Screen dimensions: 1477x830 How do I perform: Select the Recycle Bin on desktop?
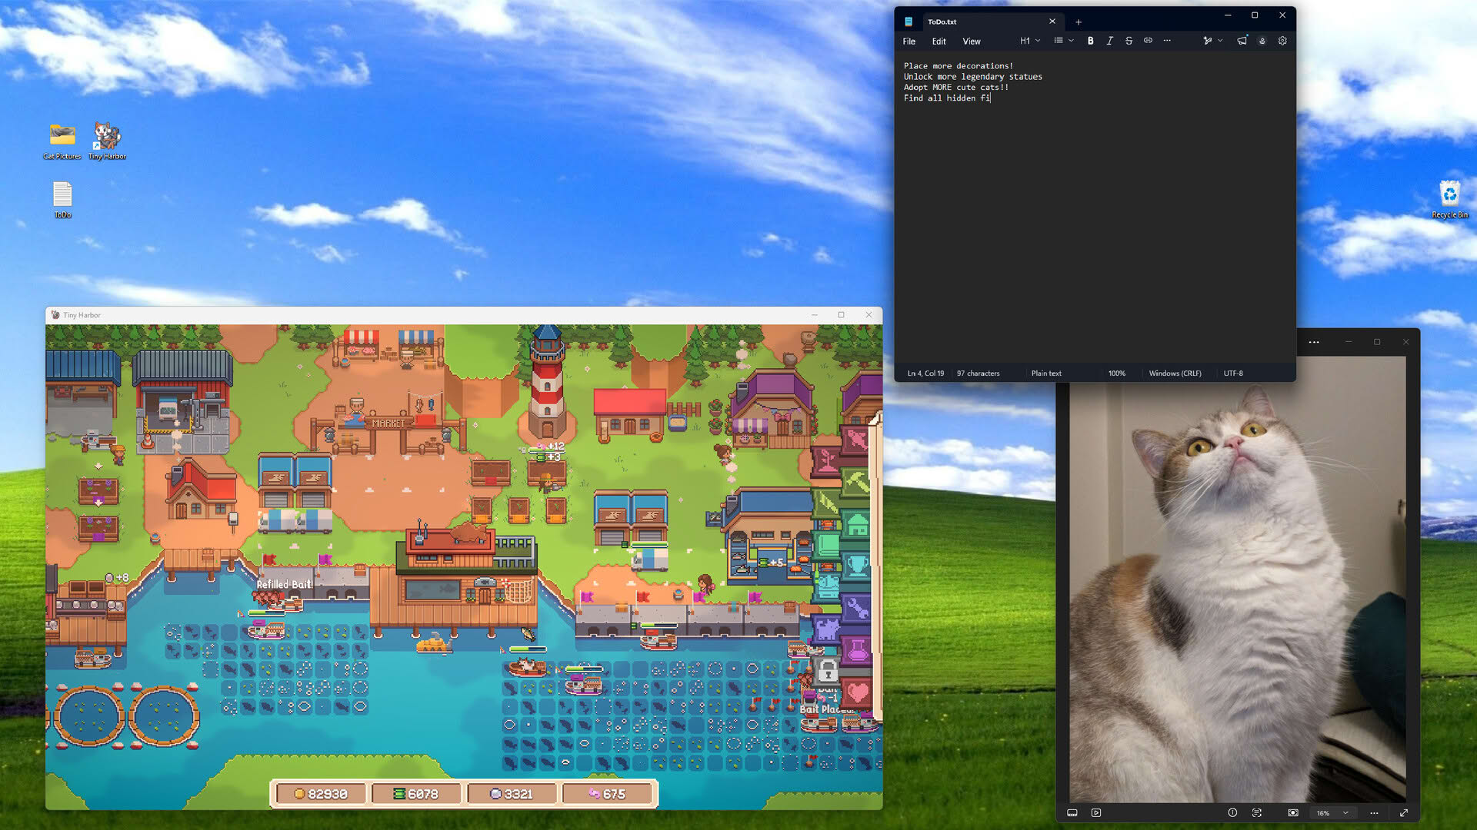1450,200
